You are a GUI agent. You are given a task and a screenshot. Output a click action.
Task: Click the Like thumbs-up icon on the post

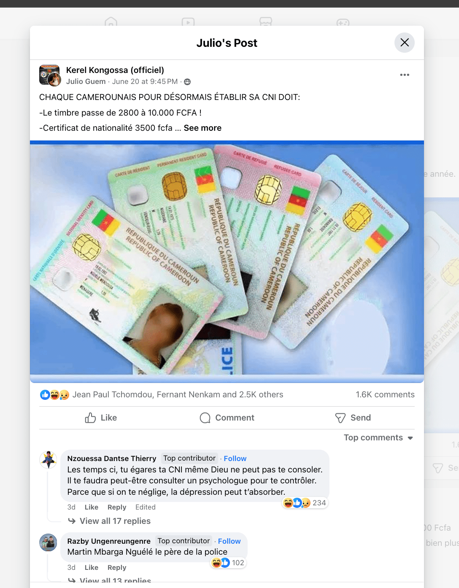click(x=90, y=418)
